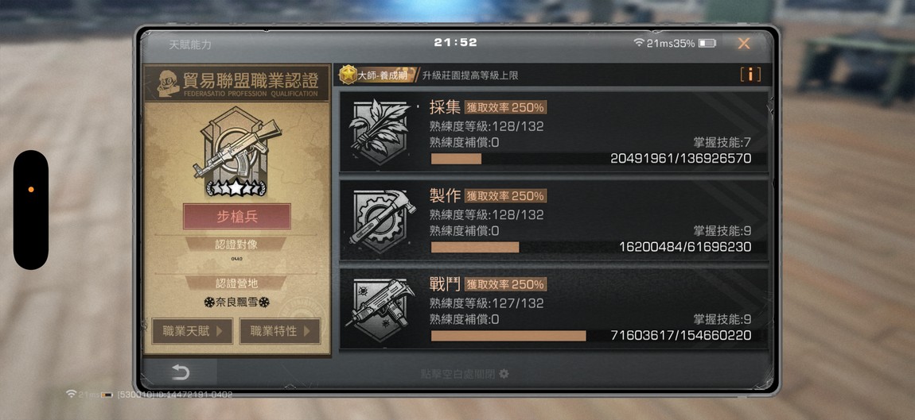The height and width of the screenshot is (420, 915).
Task: Tap 製作 掌握技能:9 mastered skills text
Action: coord(722,231)
